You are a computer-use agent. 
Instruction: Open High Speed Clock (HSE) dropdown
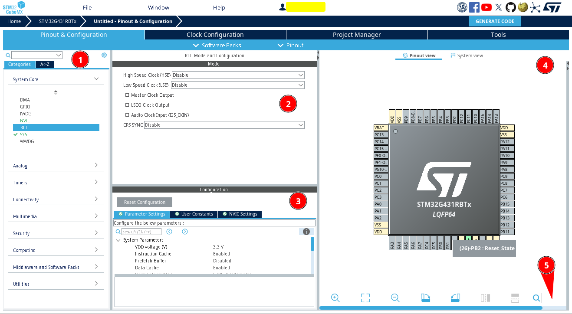[x=238, y=75]
